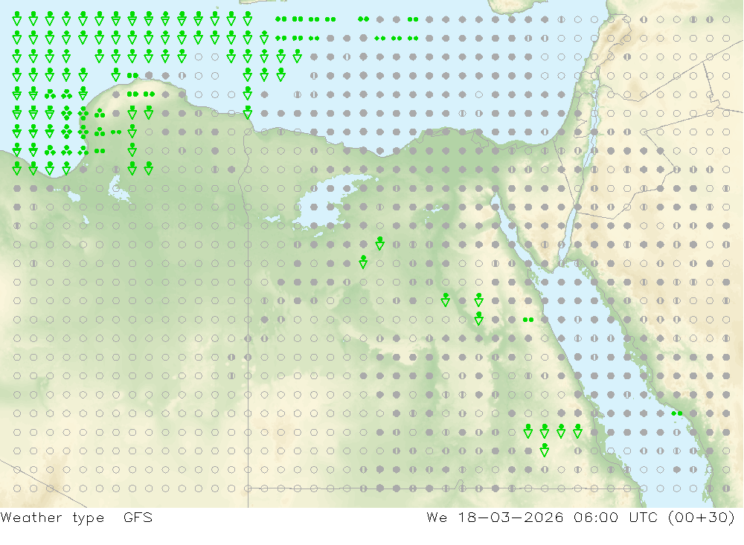Click the lone green shower symbol below the row of four showers
Viewport: 744px width, 545px height.
pos(545,450)
